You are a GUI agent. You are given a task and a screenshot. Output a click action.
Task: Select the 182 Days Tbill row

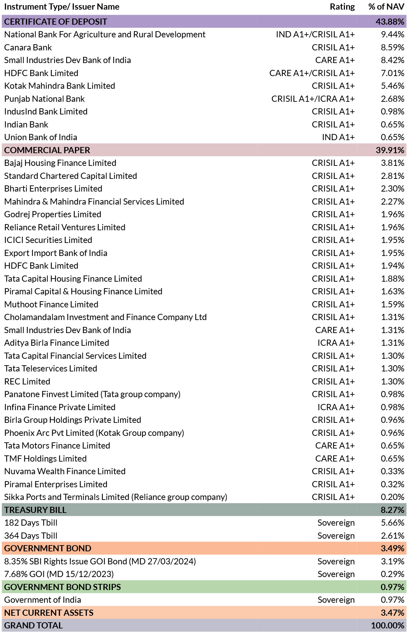tap(204, 523)
